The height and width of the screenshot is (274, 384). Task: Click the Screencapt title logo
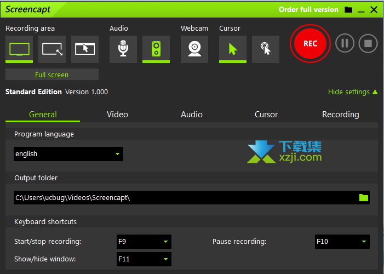(28, 9)
